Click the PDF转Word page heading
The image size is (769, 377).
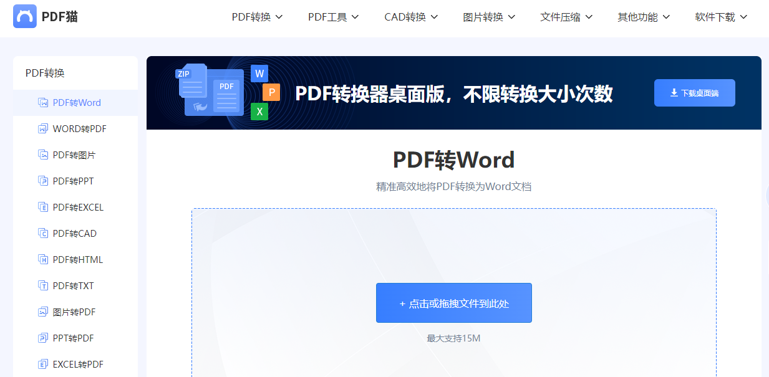coord(453,160)
